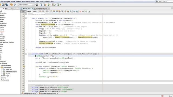Switch to Design view button
This screenshot has width=173, height=97.
click(29, 11)
